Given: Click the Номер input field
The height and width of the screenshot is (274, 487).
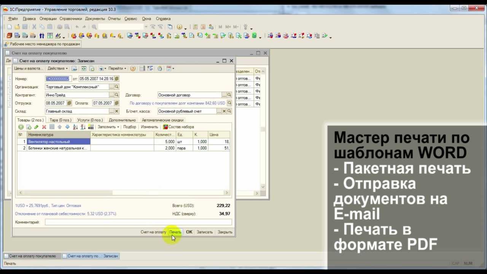Looking at the screenshot, I should point(58,79).
